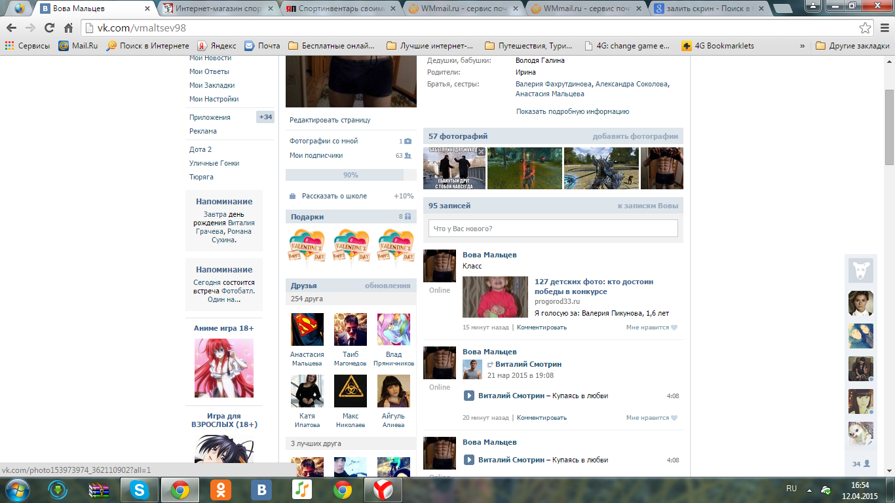The width and height of the screenshot is (895, 503).
Task: Comment on 15 минут назад post
Action: click(543, 327)
